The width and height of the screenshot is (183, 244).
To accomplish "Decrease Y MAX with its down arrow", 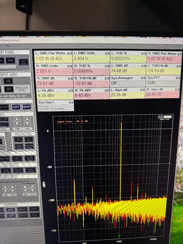I will tap(27, 124).
